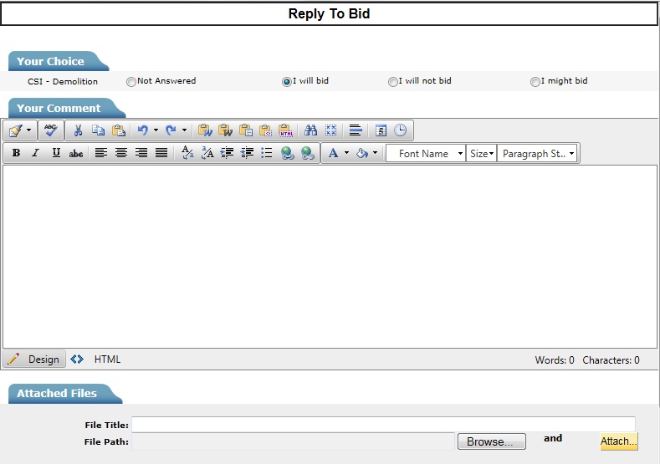
Task: Open Find and Replace binoculars
Action: (310, 130)
